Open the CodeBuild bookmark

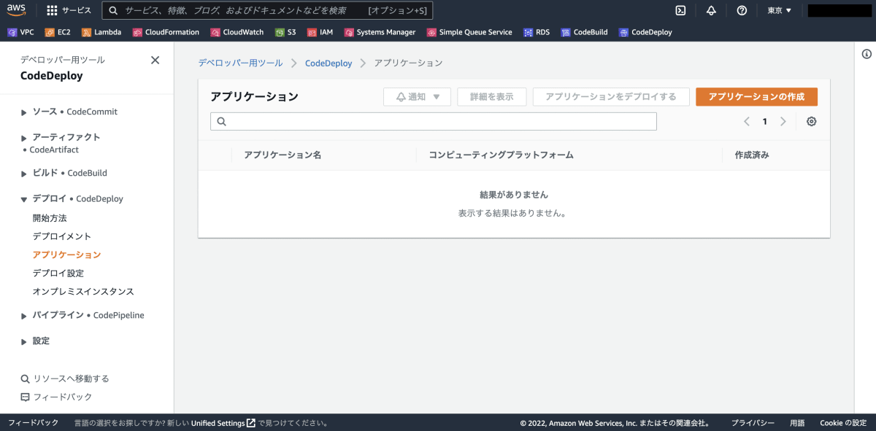click(x=584, y=32)
